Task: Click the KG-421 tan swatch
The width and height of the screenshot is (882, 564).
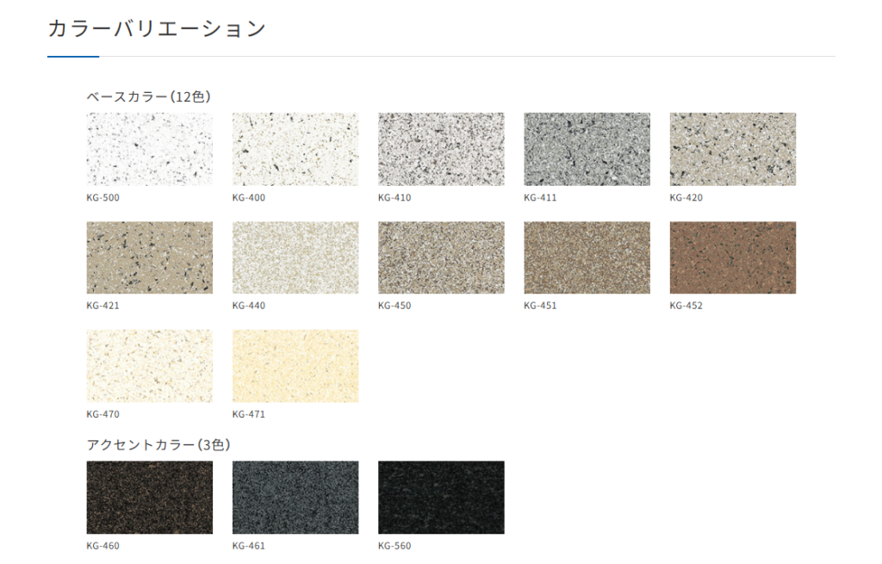Action: tap(149, 257)
